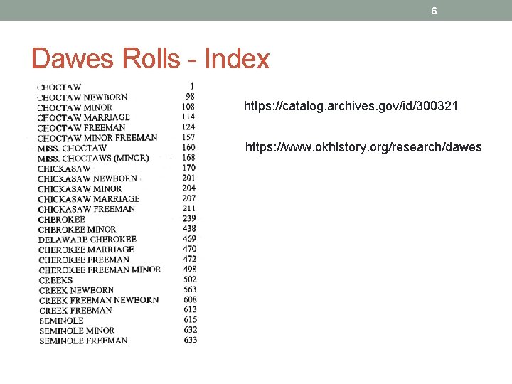Click page number 469
This screenshot has height=384, width=512.
189,239
